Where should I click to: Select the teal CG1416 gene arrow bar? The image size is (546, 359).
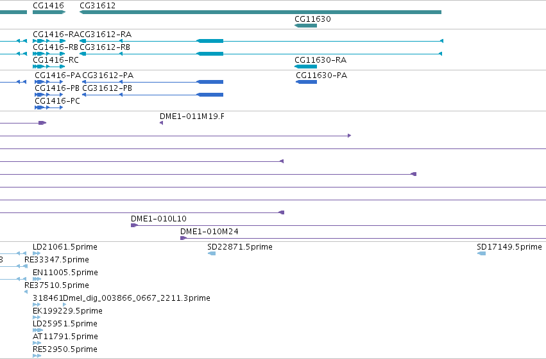49,12
